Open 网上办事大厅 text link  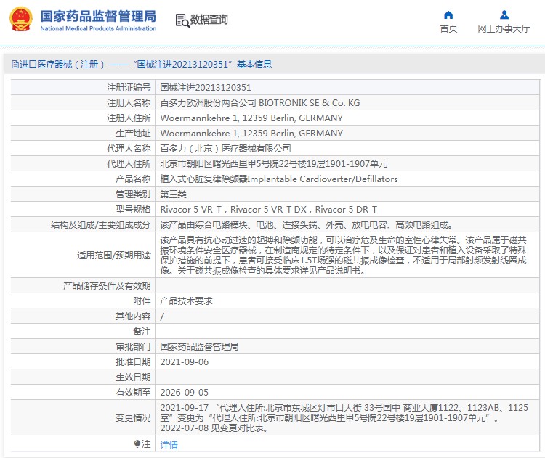click(x=504, y=28)
